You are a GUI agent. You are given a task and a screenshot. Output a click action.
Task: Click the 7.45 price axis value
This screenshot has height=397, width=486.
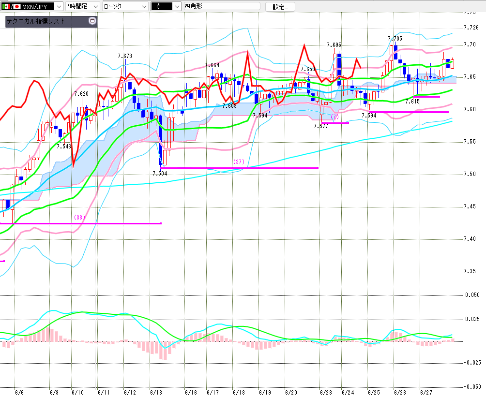click(470, 206)
